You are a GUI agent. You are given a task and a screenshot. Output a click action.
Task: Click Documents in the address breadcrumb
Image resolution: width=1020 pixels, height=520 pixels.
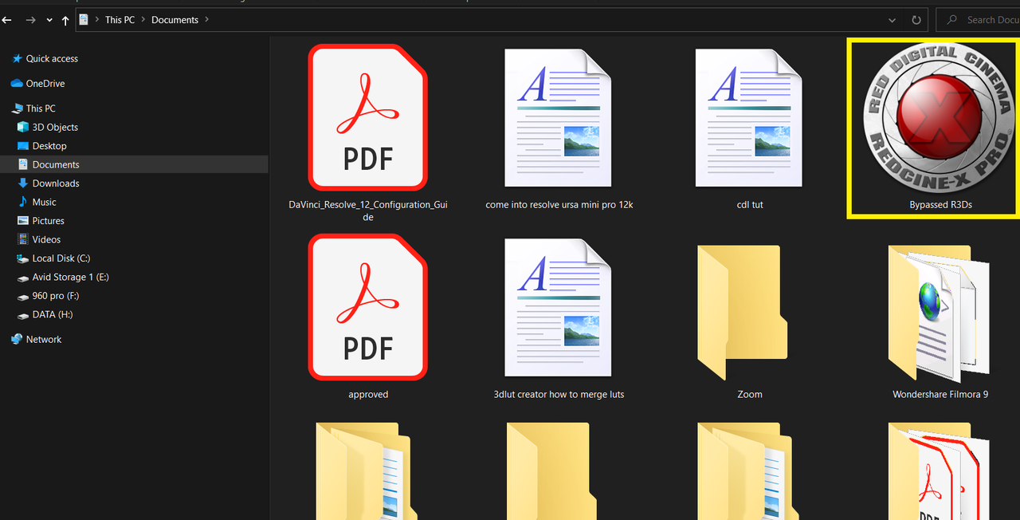[x=175, y=20]
